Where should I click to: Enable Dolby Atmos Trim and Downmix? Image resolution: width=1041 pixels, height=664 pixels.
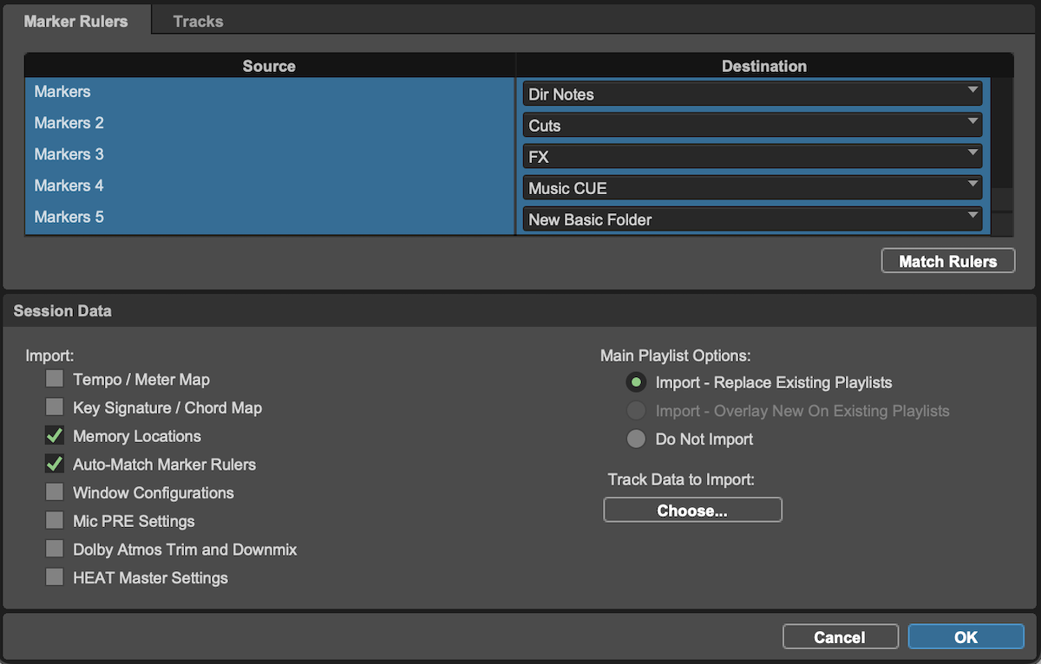coord(54,550)
